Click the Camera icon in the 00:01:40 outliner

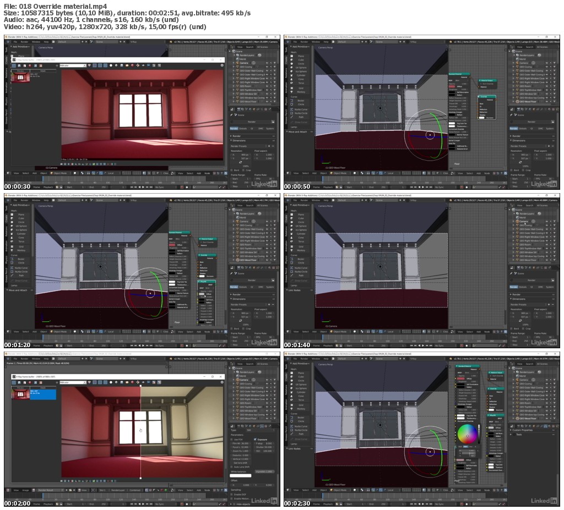[x=518, y=221]
